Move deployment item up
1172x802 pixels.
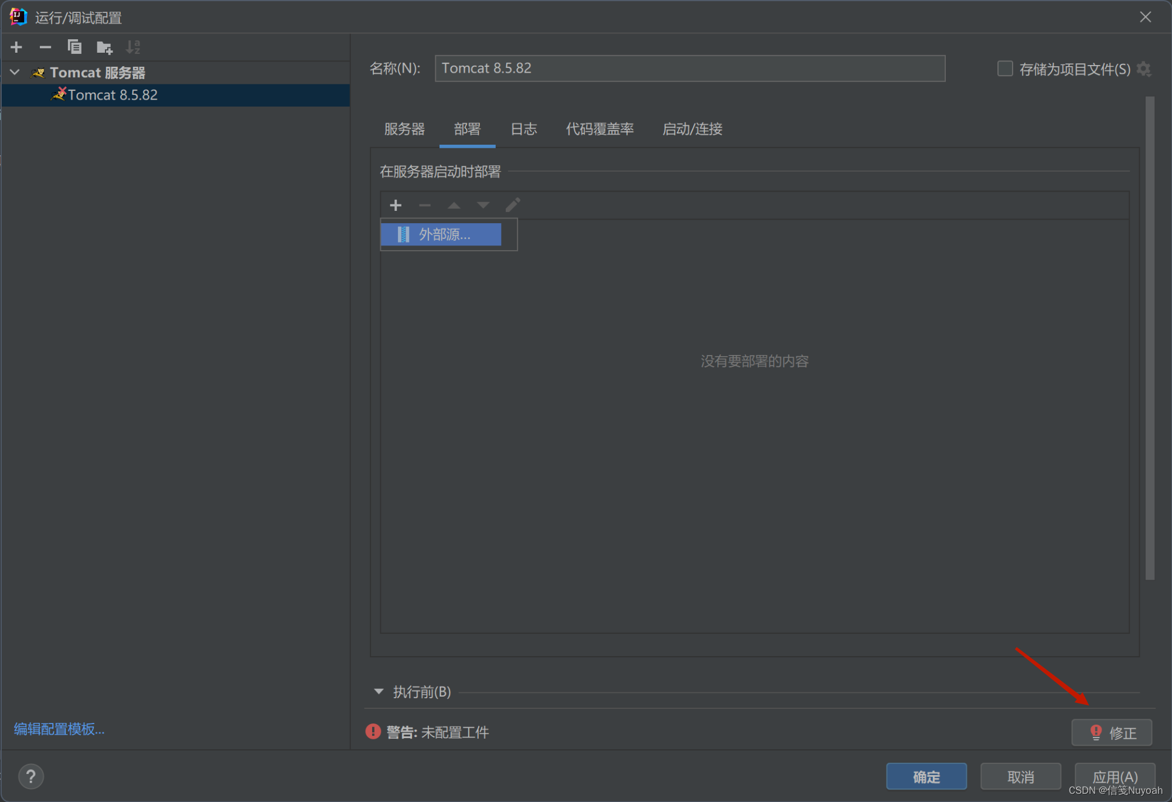click(454, 205)
